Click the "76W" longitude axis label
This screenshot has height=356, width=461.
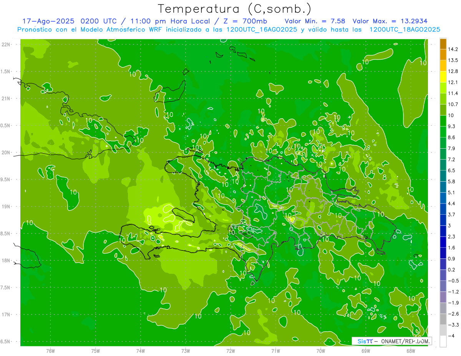click(50, 351)
